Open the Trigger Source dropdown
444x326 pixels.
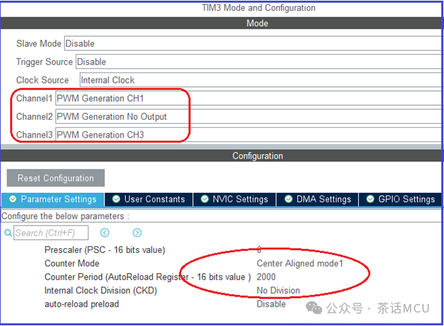[x=258, y=62]
